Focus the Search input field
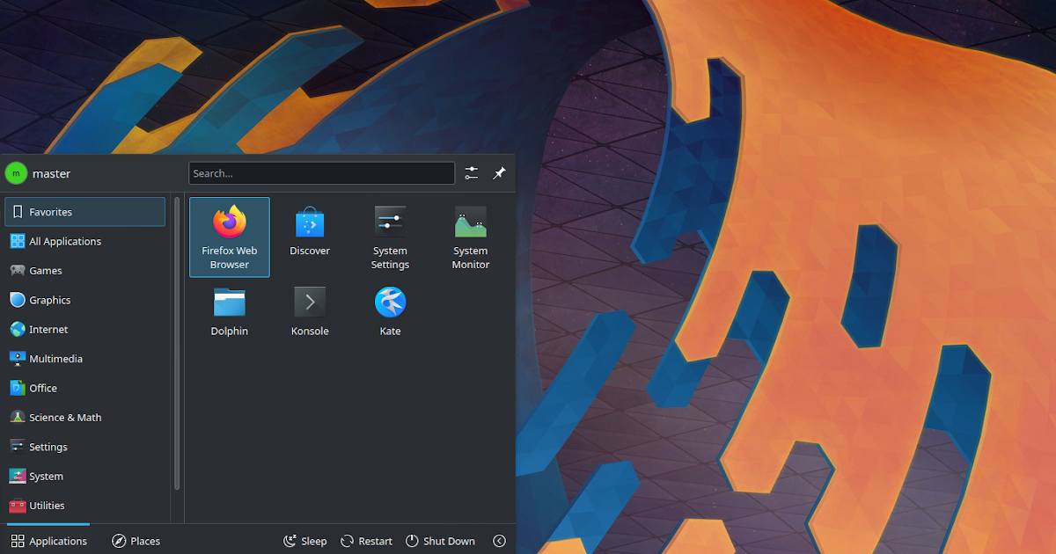Viewport: 1056px width, 554px height. pyautogui.click(x=321, y=173)
